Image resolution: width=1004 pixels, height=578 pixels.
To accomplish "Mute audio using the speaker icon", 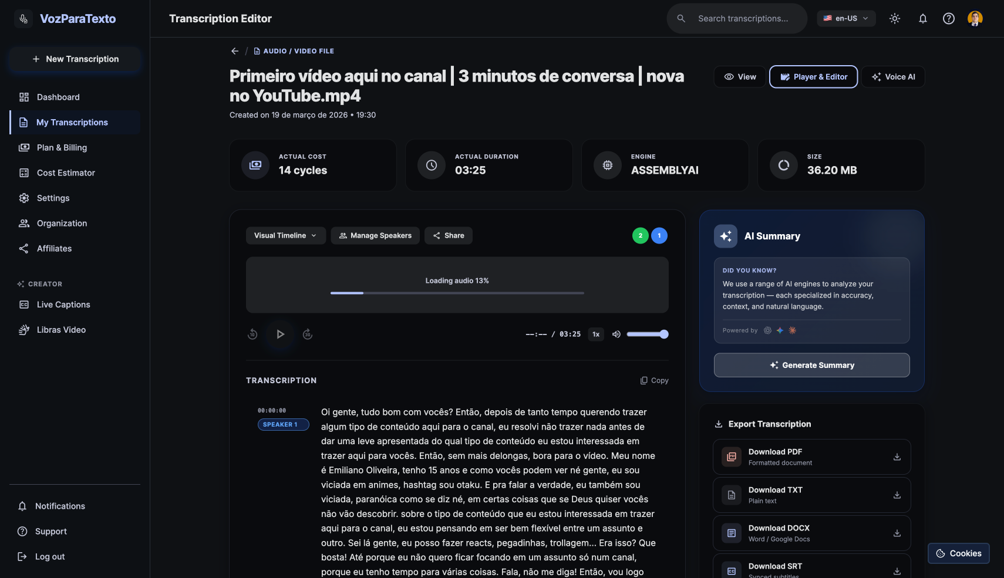I will pyautogui.click(x=616, y=334).
